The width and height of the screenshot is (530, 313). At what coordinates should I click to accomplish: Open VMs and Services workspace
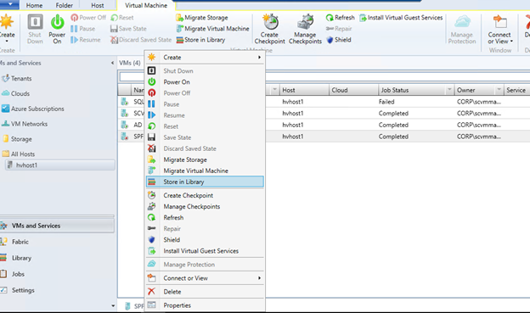[x=57, y=226]
